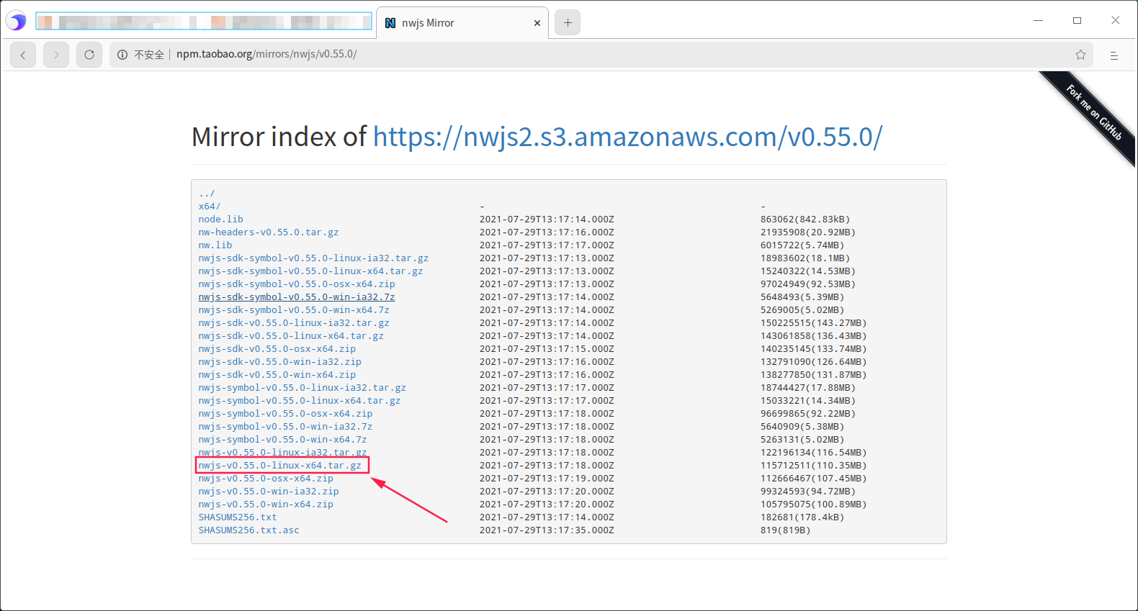Viewport: 1138px width, 611px height.
Task: Open SHASUMS256.txt checksum file
Action: [x=238, y=517]
